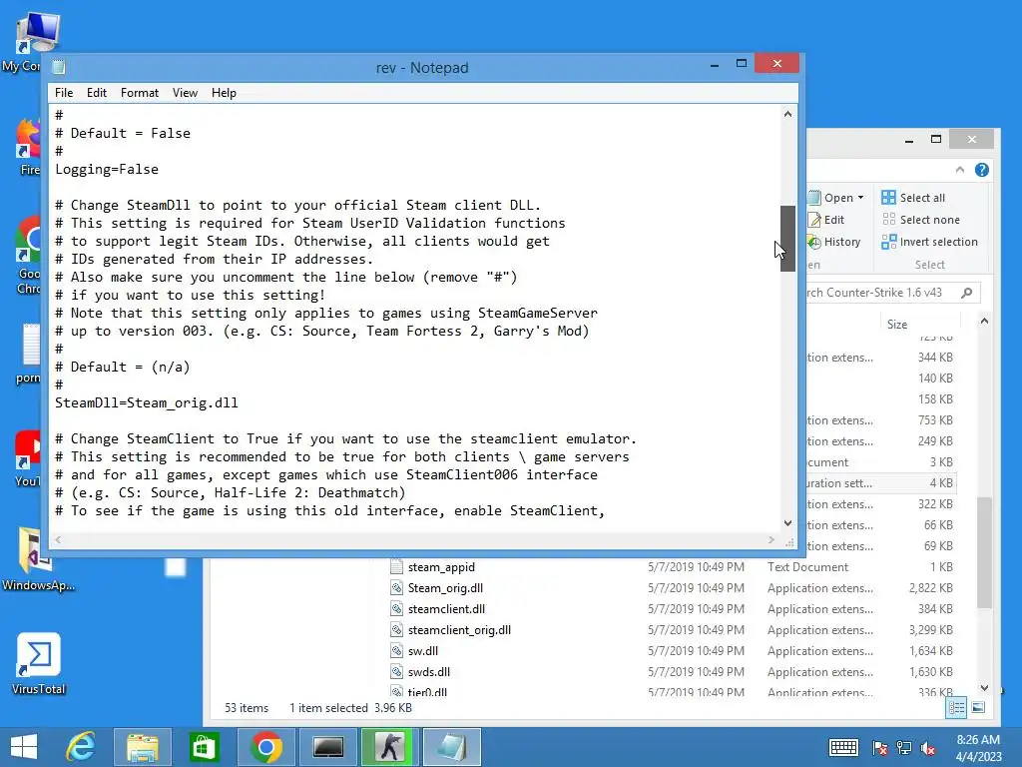
Task: Click Notepad horizontal scrollbar left arrow
Action: coord(59,539)
